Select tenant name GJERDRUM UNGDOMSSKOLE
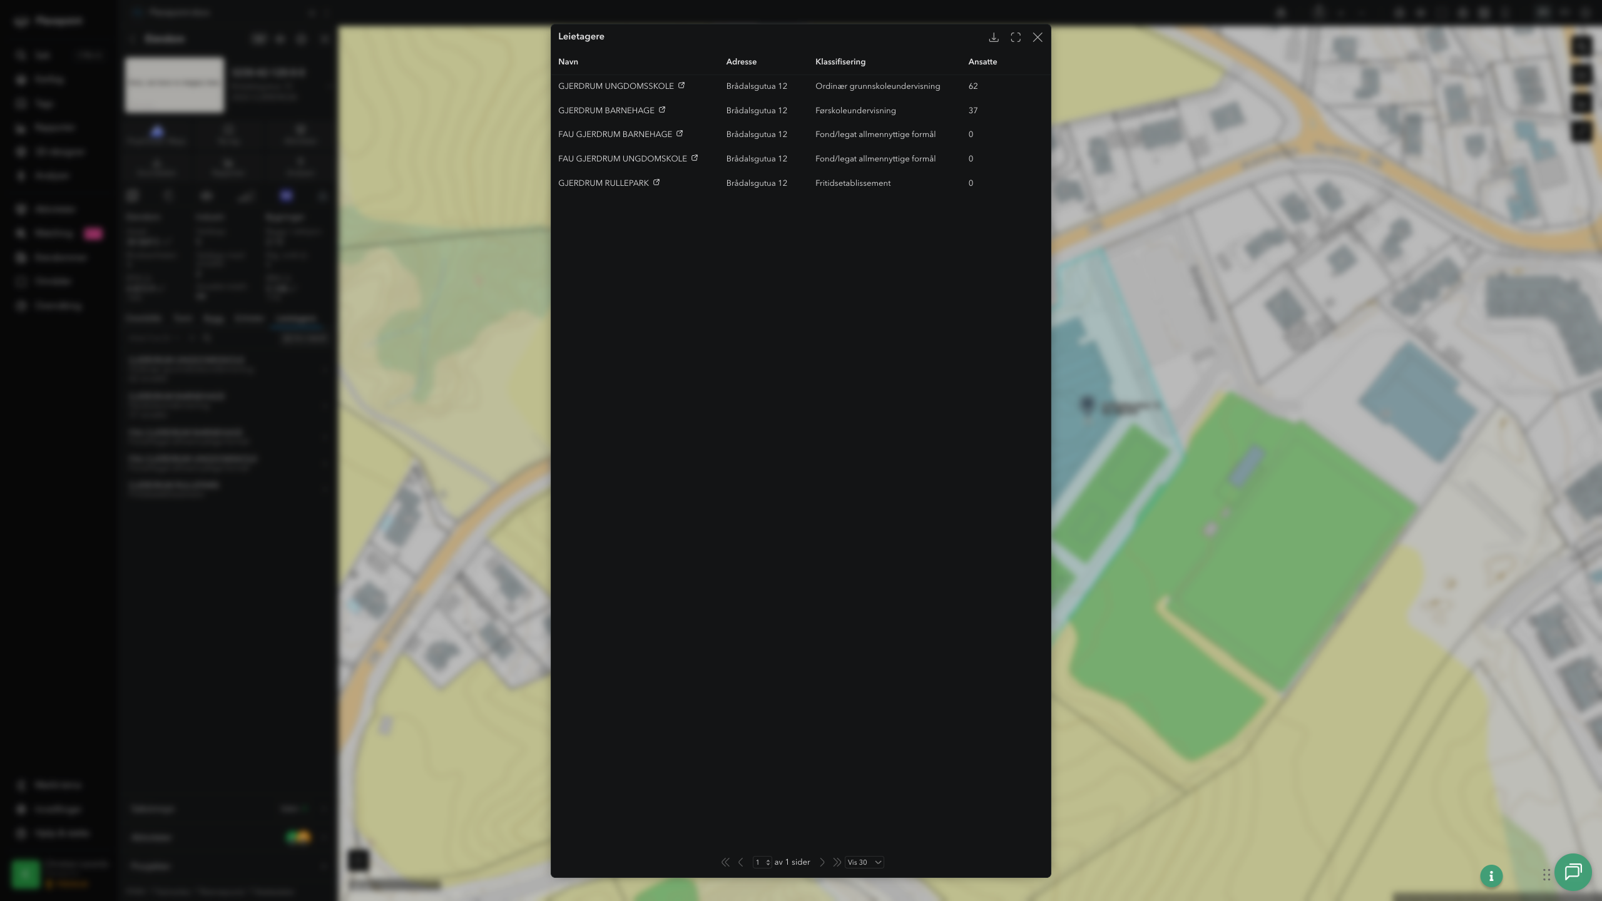 click(x=616, y=86)
